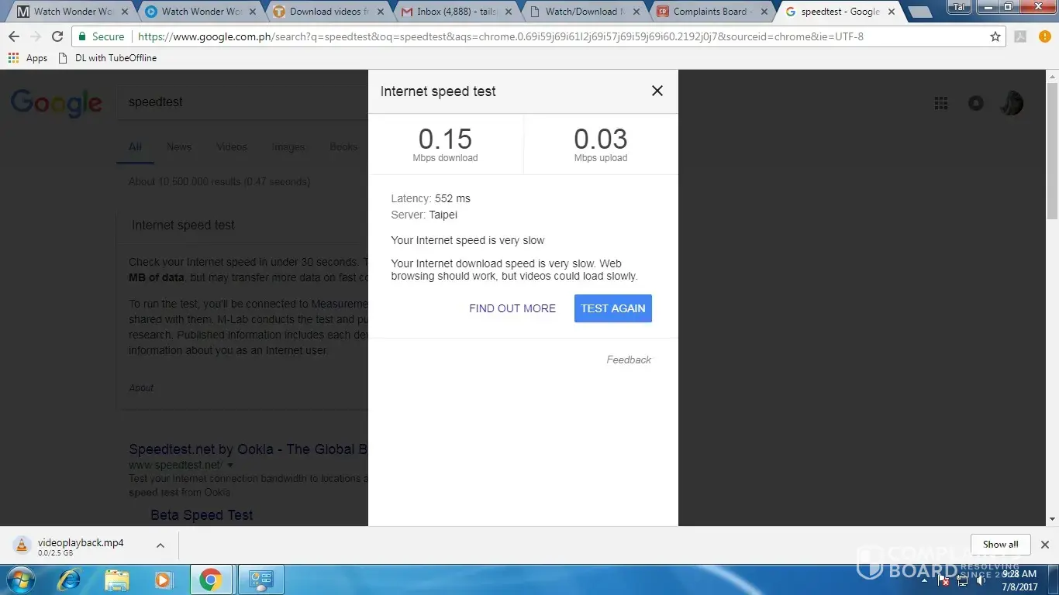The image size is (1059, 595).
Task: Close the downloads bar
Action: (x=1044, y=545)
